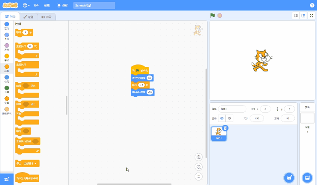Select the Operators blocks category circle
317x185 pixels.
(x=6, y=88)
